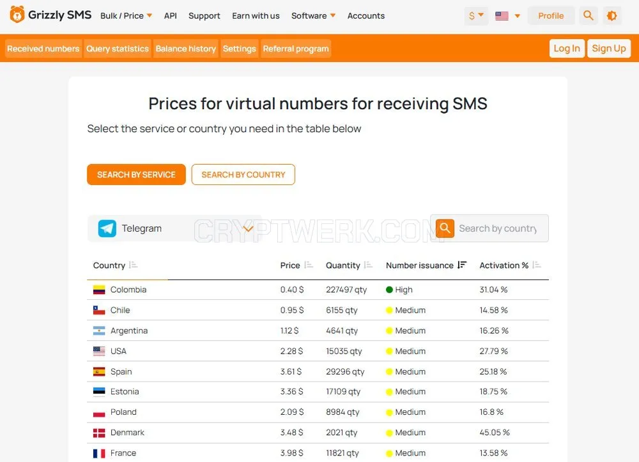Click the France flag icon
The image size is (639, 462).
(99, 453)
